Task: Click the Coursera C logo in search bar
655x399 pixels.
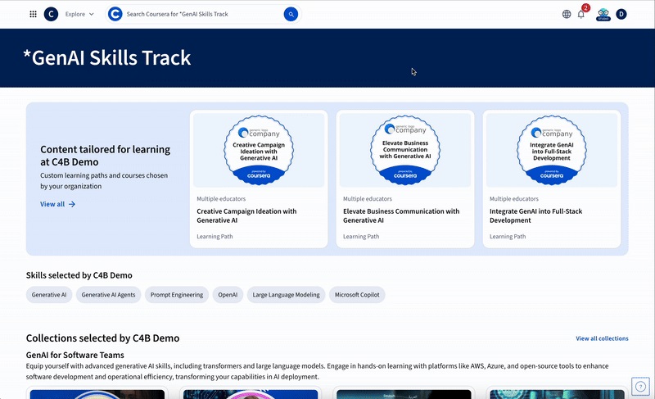Action: (115, 14)
